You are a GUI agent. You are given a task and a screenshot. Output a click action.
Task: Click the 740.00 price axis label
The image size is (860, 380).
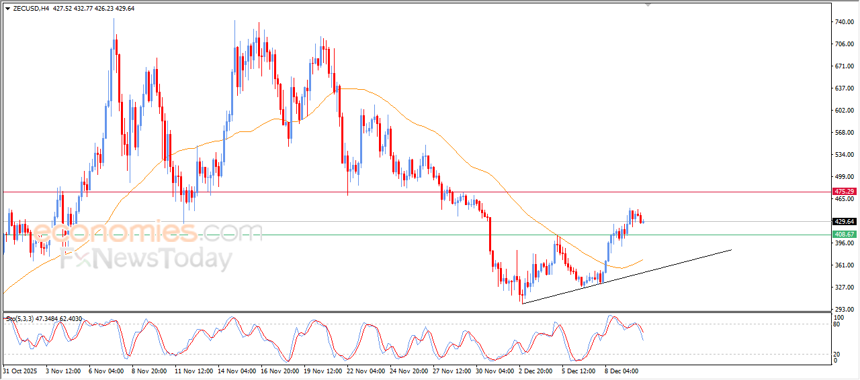(844, 22)
